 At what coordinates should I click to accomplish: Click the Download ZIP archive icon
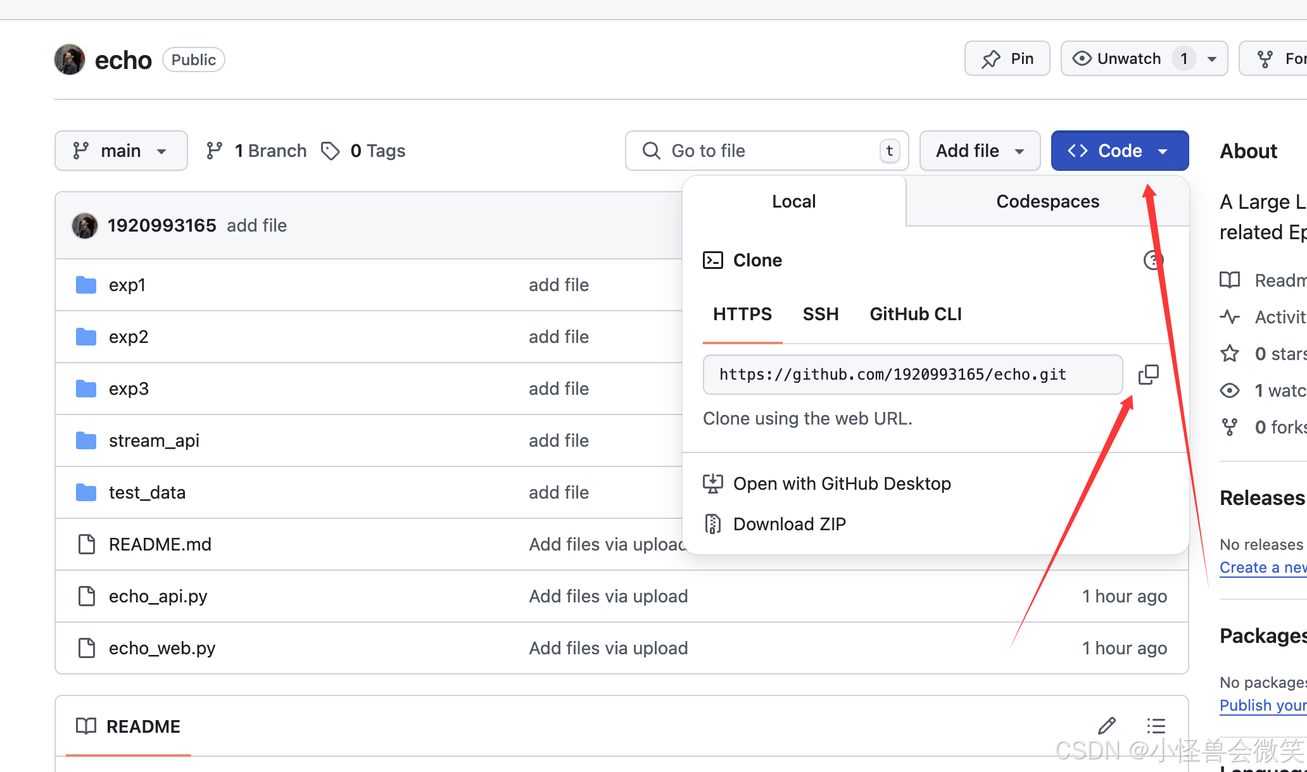713,524
